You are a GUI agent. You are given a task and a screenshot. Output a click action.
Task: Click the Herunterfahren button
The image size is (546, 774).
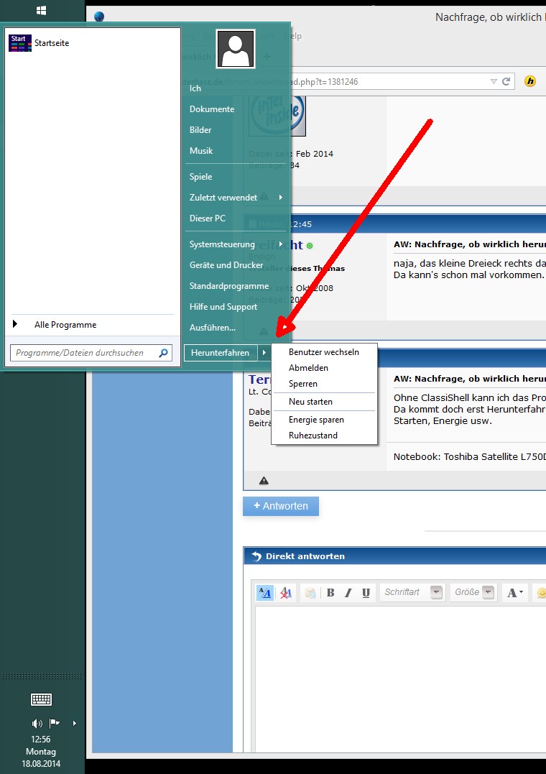coord(221,352)
